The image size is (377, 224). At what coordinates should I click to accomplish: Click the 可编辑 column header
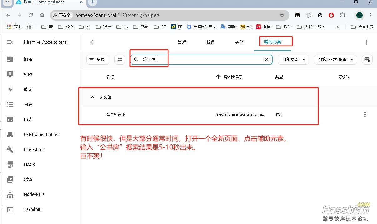(344, 77)
